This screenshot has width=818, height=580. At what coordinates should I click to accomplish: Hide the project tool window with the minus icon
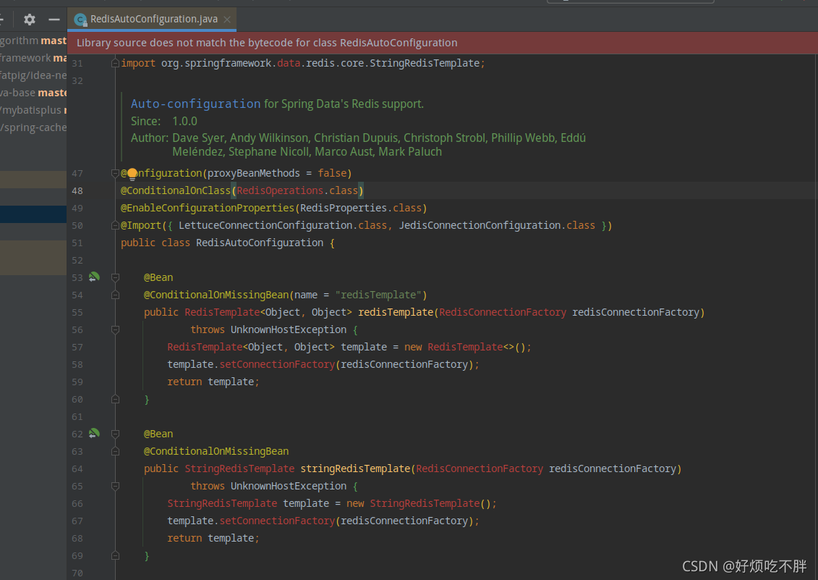(x=54, y=20)
